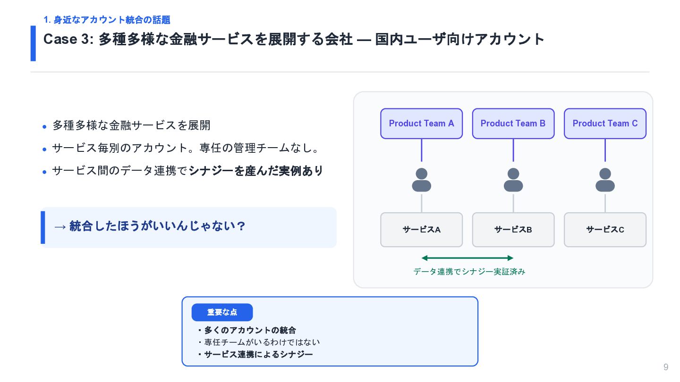Click the bold text シナジーを産んだ実例あり
680x382 pixels.
256,171
